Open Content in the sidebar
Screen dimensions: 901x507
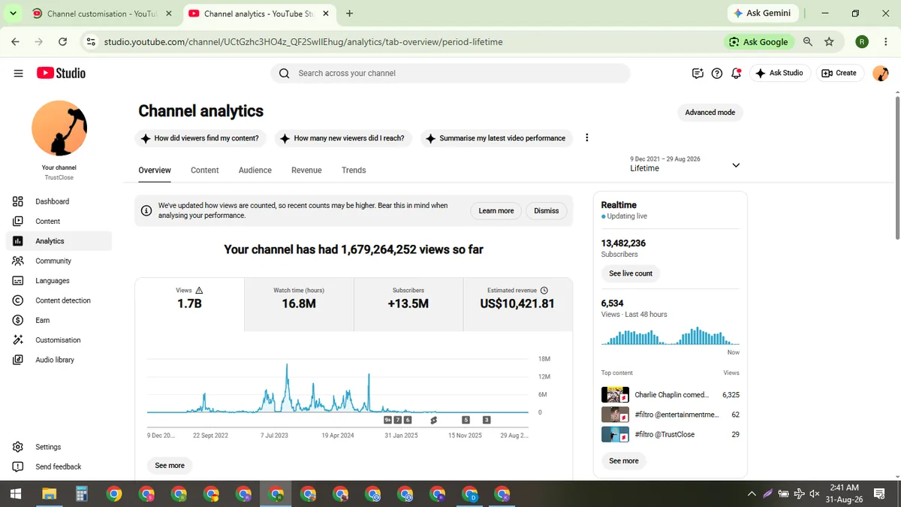click(59, 221)
